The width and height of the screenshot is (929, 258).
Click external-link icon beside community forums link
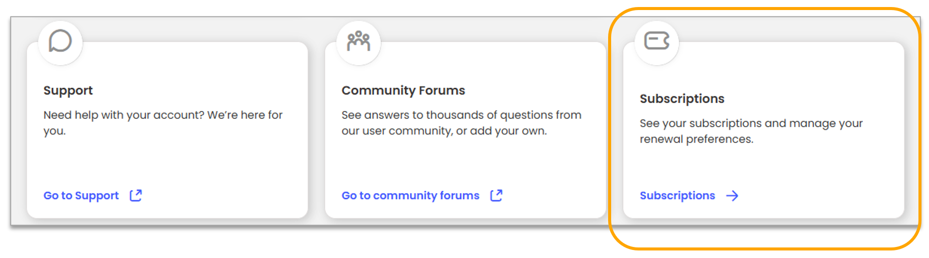(496, 195)
